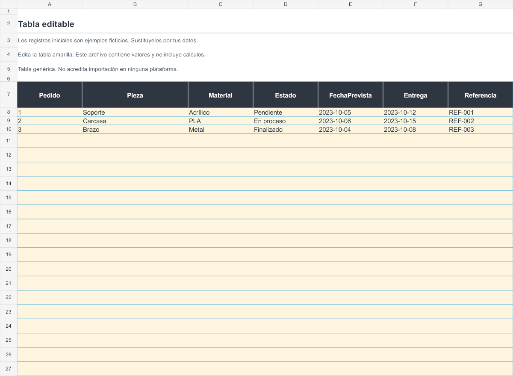Select the delivery date 2023-10-15 cell
The height and width of the screenshot is (376, 513).
click(416, 121)
